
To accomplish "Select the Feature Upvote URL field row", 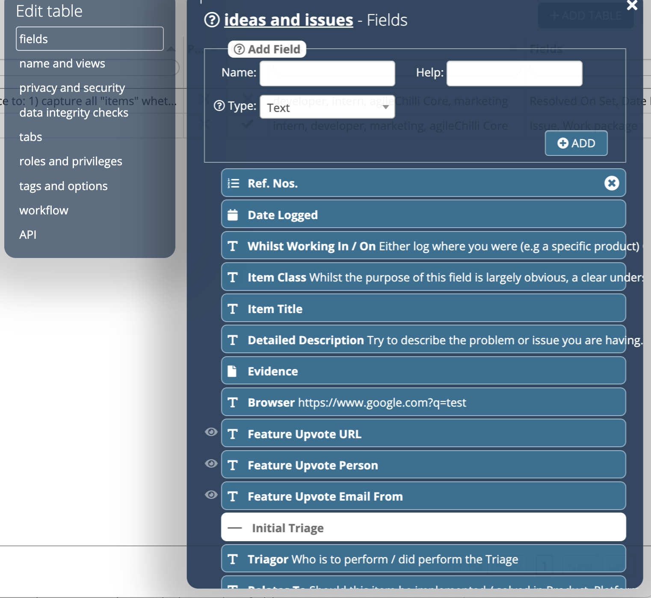I will pos(423,433).
